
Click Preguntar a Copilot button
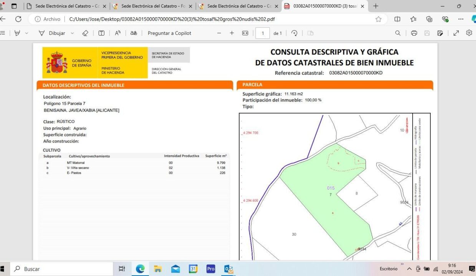click(x=169, y=33)
